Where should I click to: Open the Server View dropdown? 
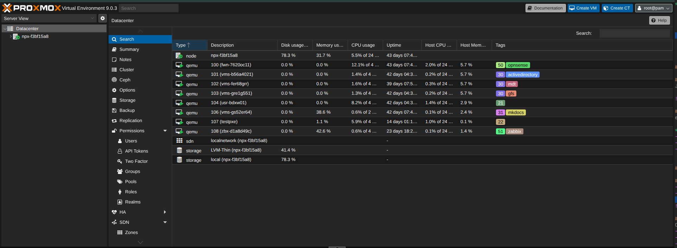click(x=49, y=18)
